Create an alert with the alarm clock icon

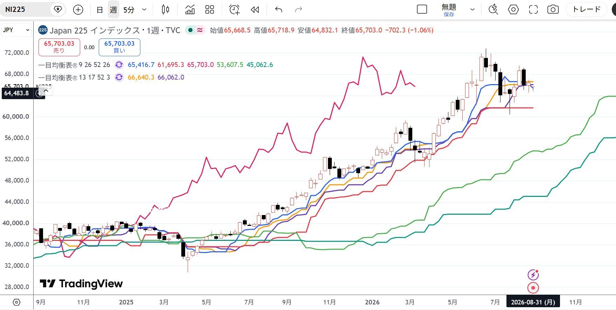[x=234, y=9]
